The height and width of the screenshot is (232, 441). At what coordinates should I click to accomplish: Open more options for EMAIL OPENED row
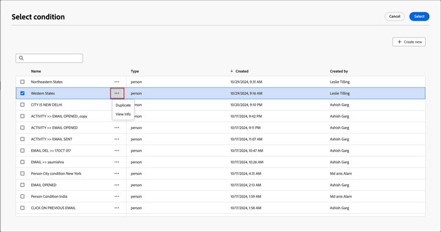[117, 185]
